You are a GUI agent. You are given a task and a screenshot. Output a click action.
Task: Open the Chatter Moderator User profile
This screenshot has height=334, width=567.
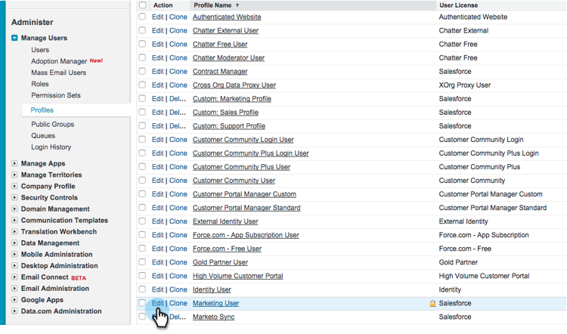point(228,57)
